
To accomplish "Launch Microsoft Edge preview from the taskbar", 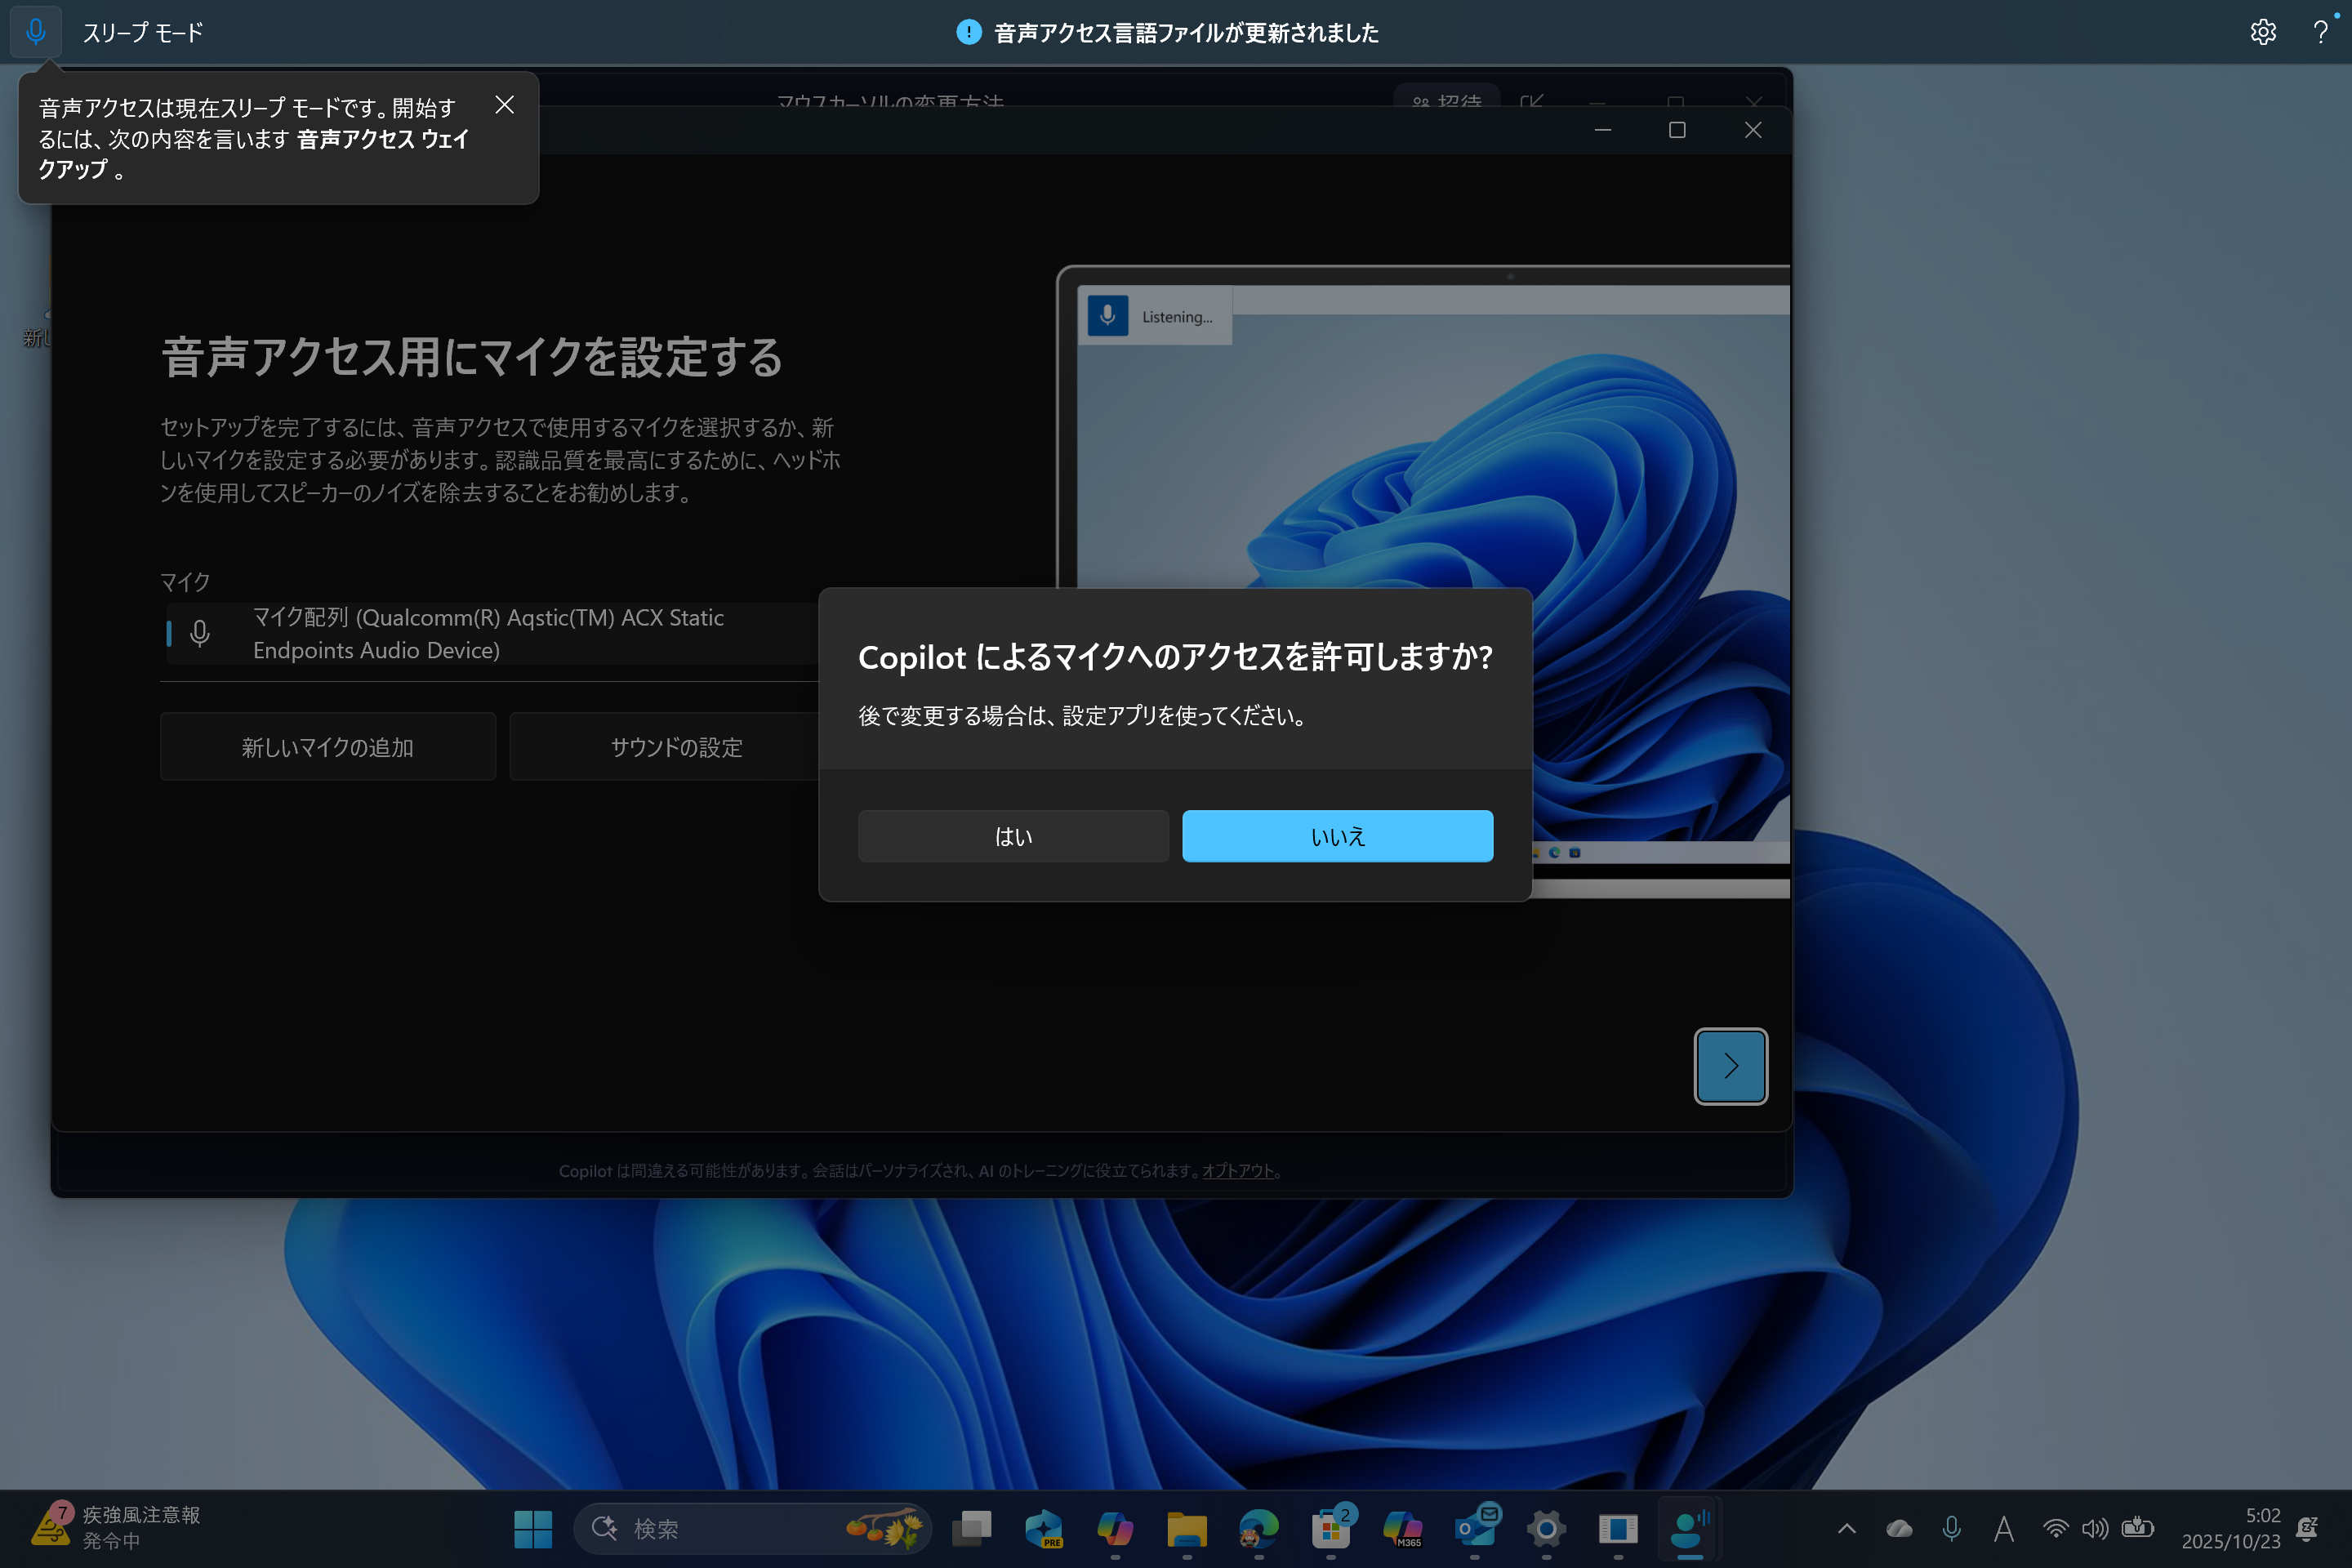I will pyautogui.click(x=1045, y=1528).
